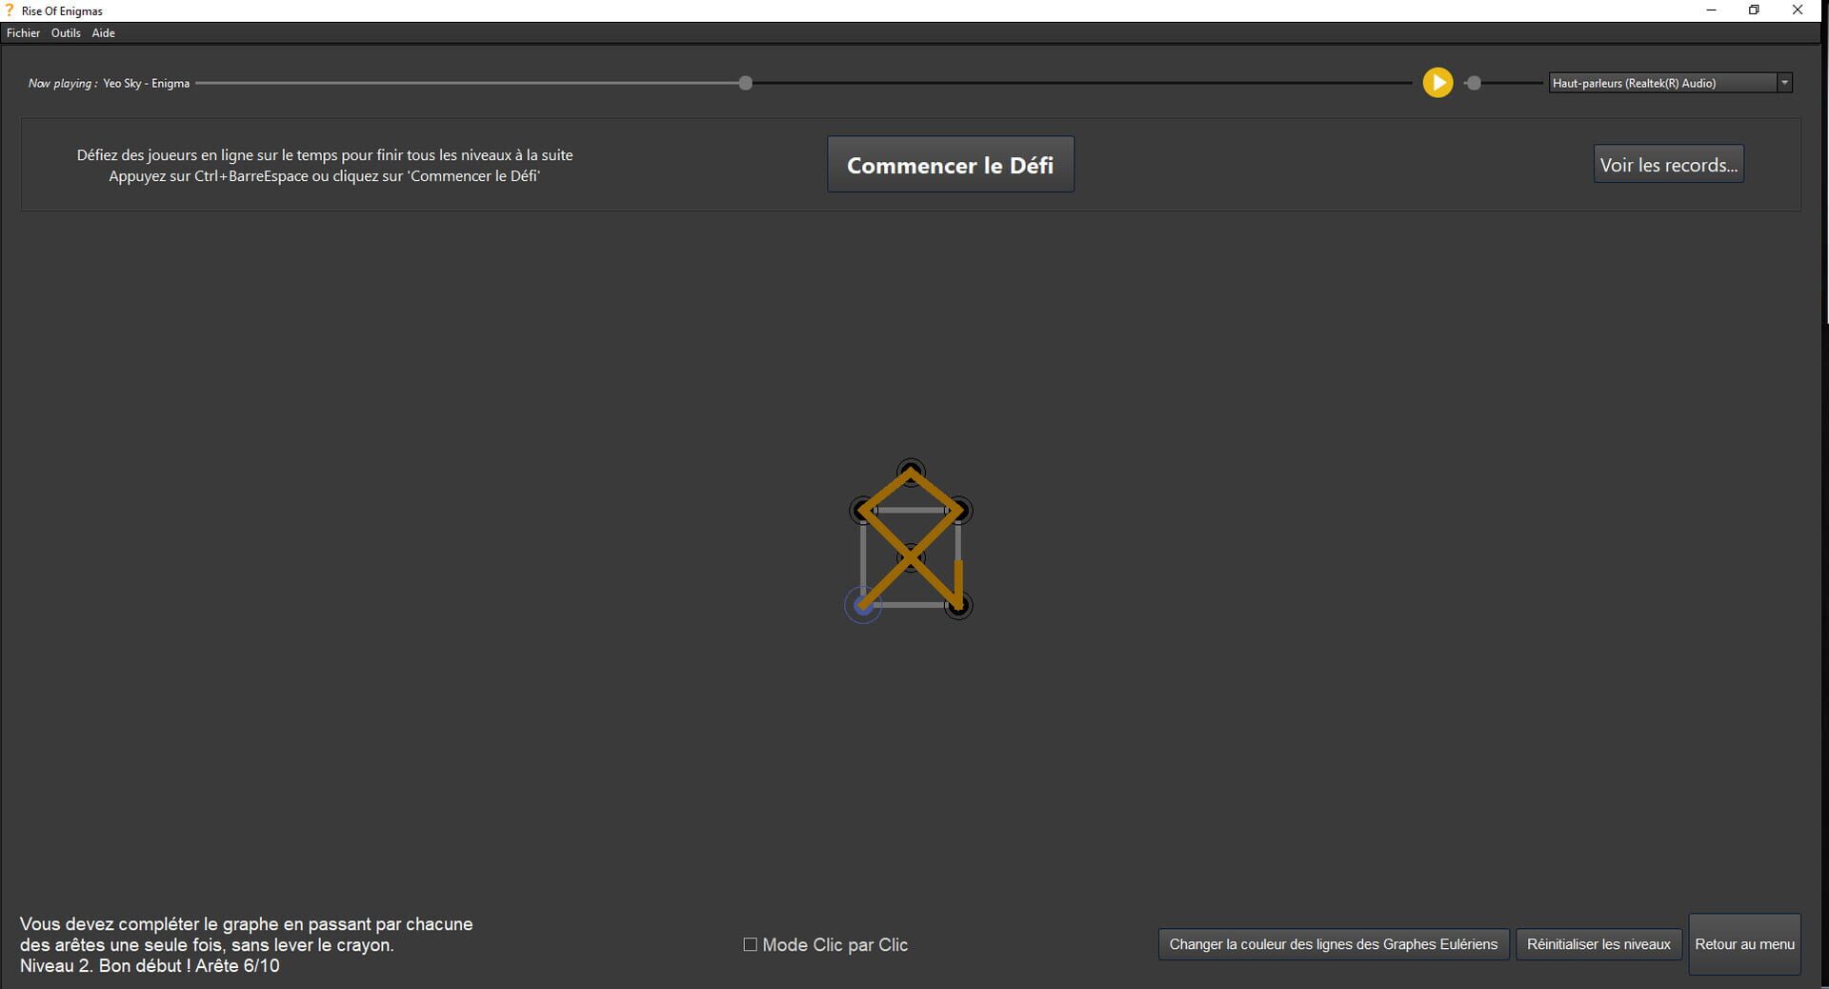Click the volume slider handle near the play button
This screenshot has width=1829, height=989.
pos(1473,83)
